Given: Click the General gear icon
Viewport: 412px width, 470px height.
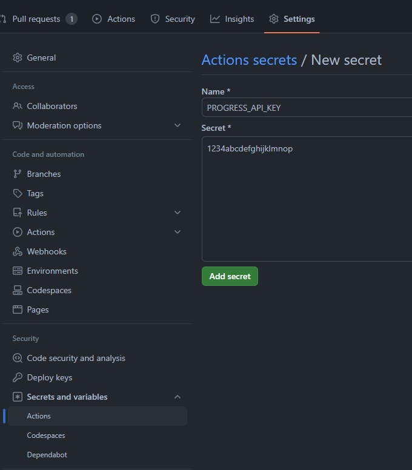Looking at the screenshot, I should pyautogui.click(x=18, y=58).
